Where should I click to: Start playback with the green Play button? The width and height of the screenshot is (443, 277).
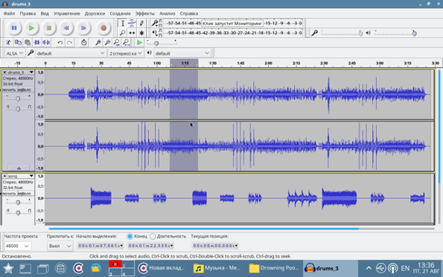[x=31, y=28]
